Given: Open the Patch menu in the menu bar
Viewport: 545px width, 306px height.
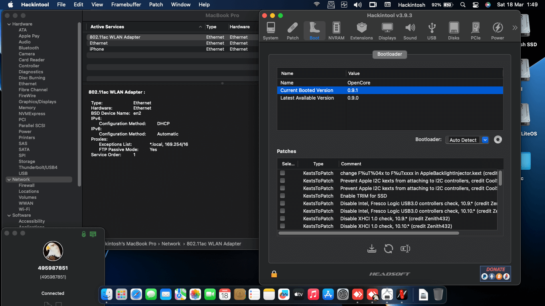Looking at the screenshot, I should [156, 5].
